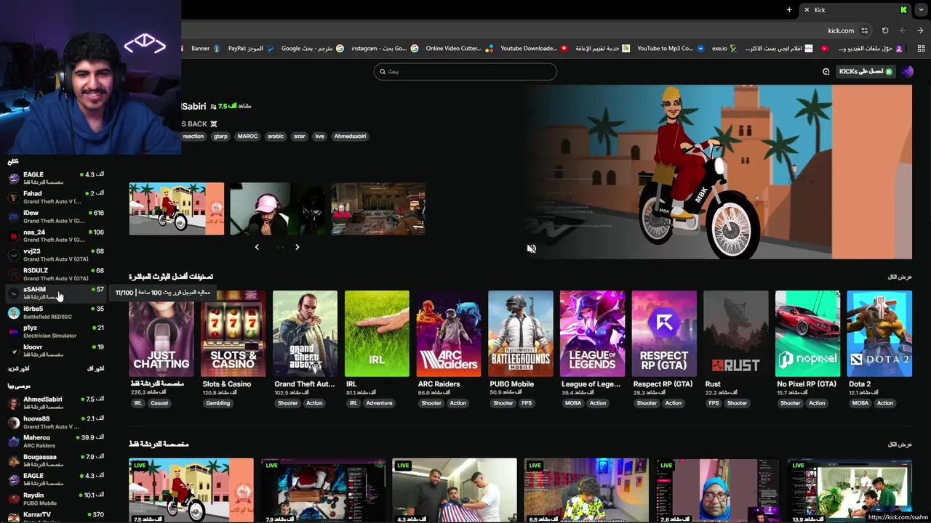Image resolution: width=931 pixels, height=523 pixels.
Task: Open YouTube to Mp3 bookmark
Action: pyautogui.click(x=671, y=49)
